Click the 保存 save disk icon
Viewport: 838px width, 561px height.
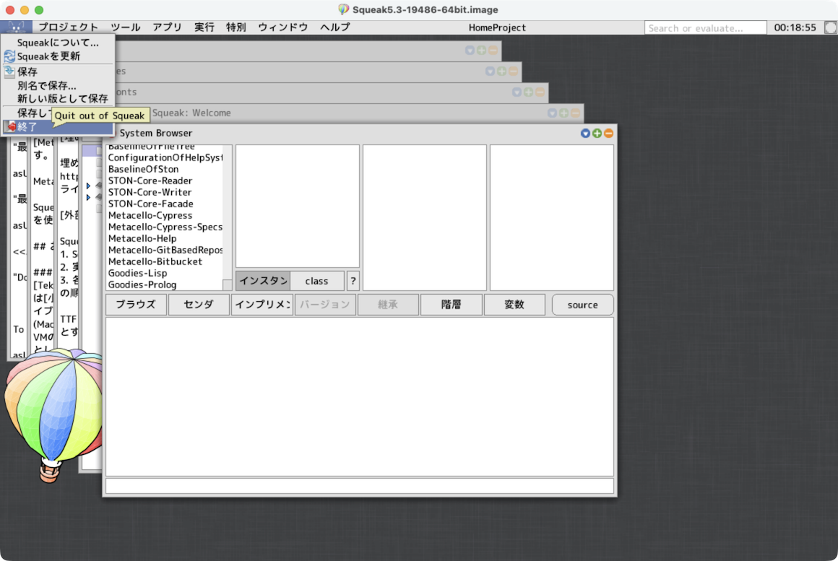point(9,72)
